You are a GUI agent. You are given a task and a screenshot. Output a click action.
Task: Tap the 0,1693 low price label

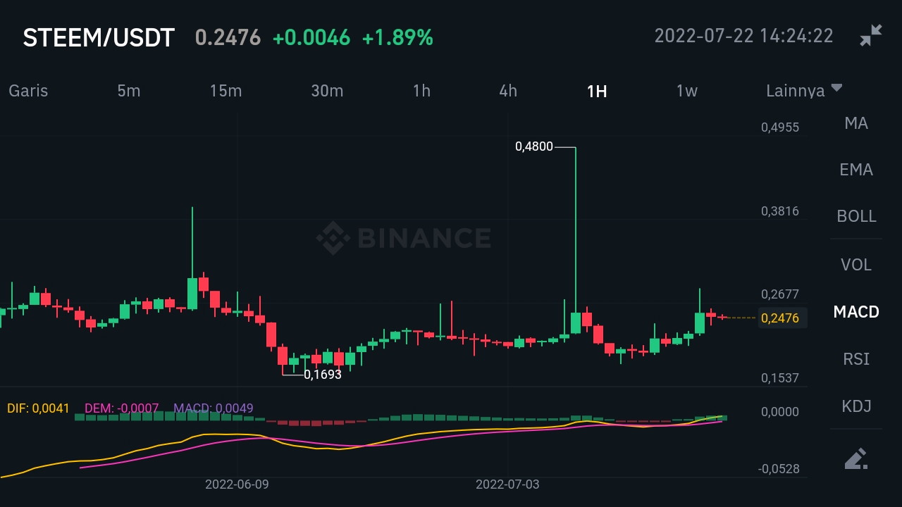(323, 375)
